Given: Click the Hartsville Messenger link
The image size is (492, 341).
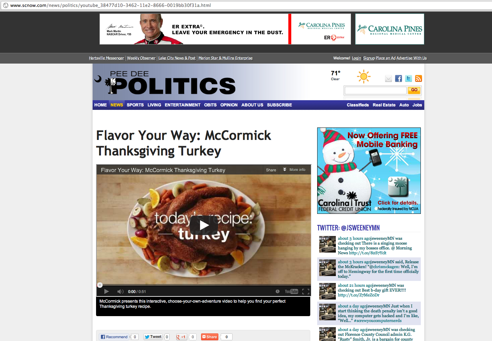Looking at the screenshot, I should [106, 58].
